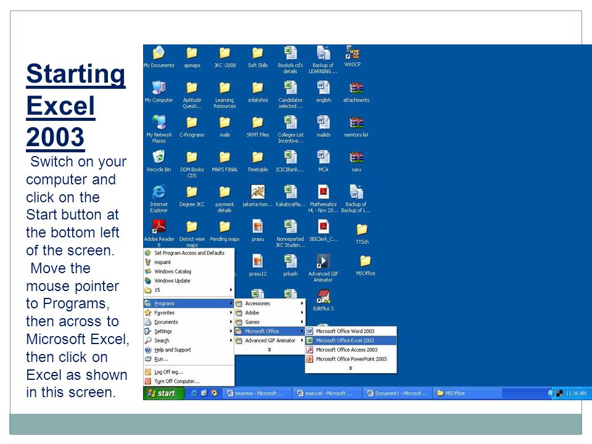Expand the Microsoft Office program group
This screenshot has width=592, height=444.
(269, 331)
